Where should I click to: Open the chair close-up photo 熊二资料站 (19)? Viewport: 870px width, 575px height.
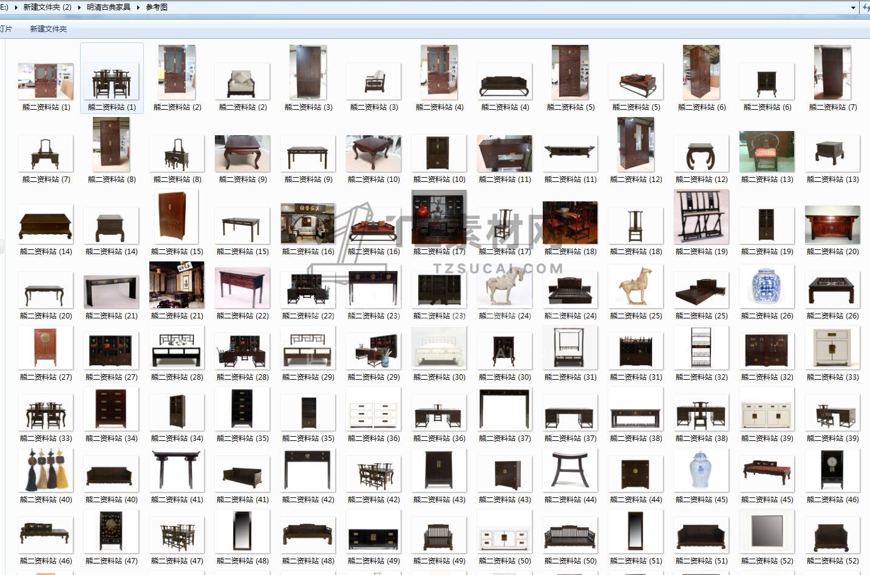pos(701,217)
